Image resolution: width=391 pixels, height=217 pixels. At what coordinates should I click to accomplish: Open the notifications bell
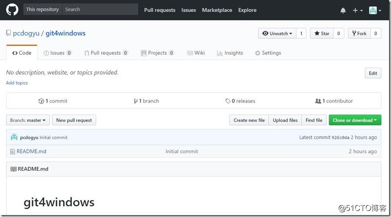coord(343,10)
